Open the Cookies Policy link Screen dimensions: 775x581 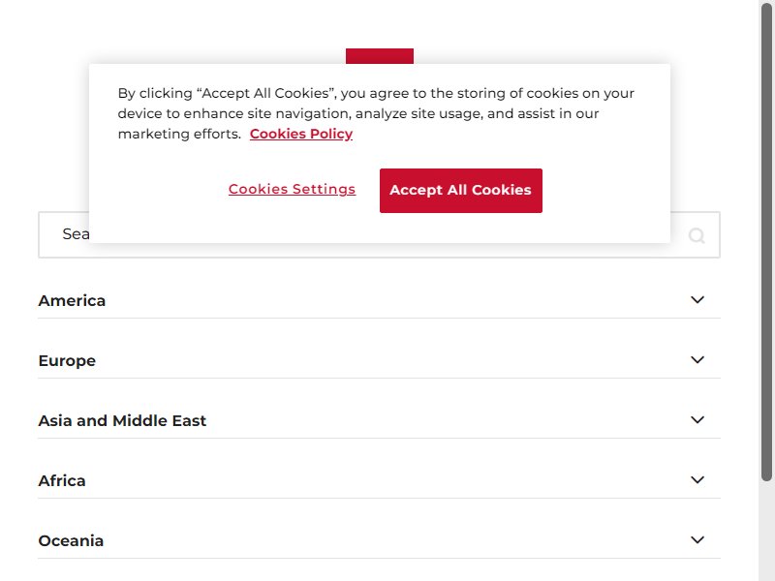pos(301,134)
